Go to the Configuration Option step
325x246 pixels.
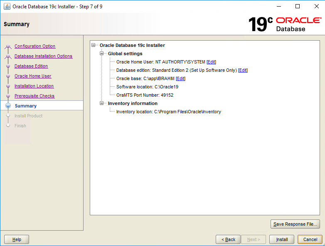pos(35,46)
